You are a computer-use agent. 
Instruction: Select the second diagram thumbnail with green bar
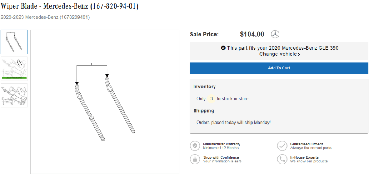tap(14, 68)
